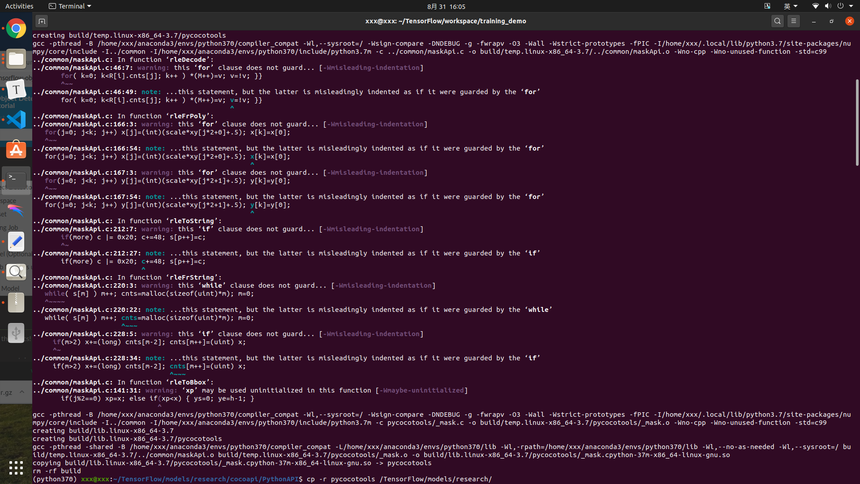Click the volume speaker icon
The height and width of the screenshot is (484, 860).
[828, 6]
